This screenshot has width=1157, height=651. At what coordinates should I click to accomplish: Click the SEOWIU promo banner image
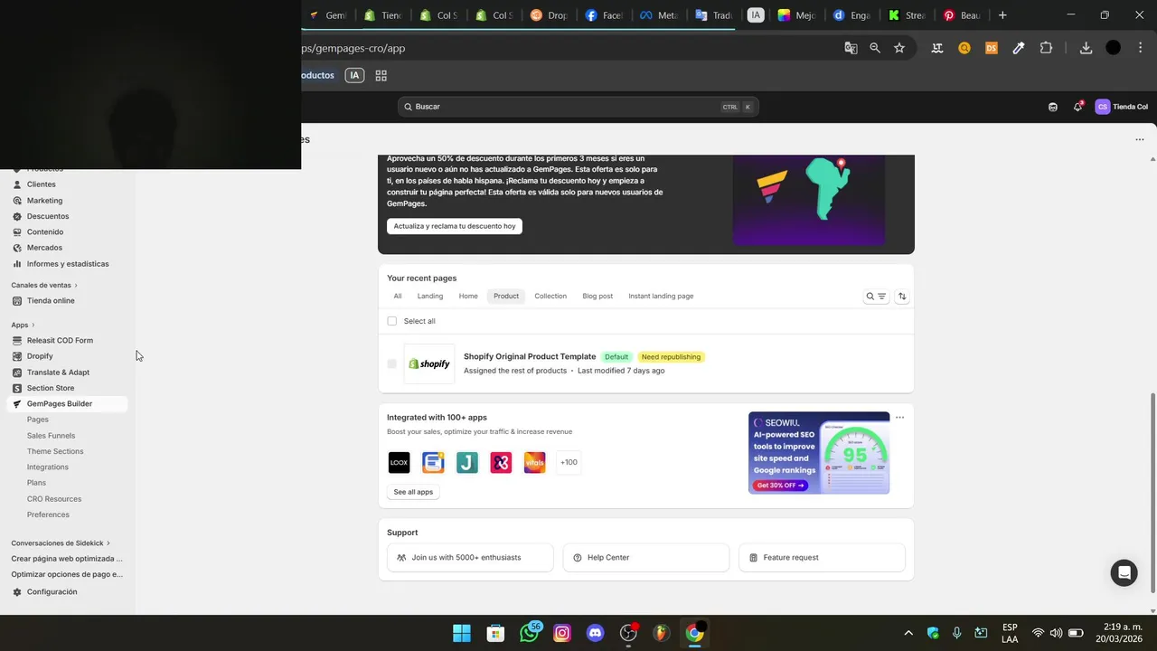819,453
